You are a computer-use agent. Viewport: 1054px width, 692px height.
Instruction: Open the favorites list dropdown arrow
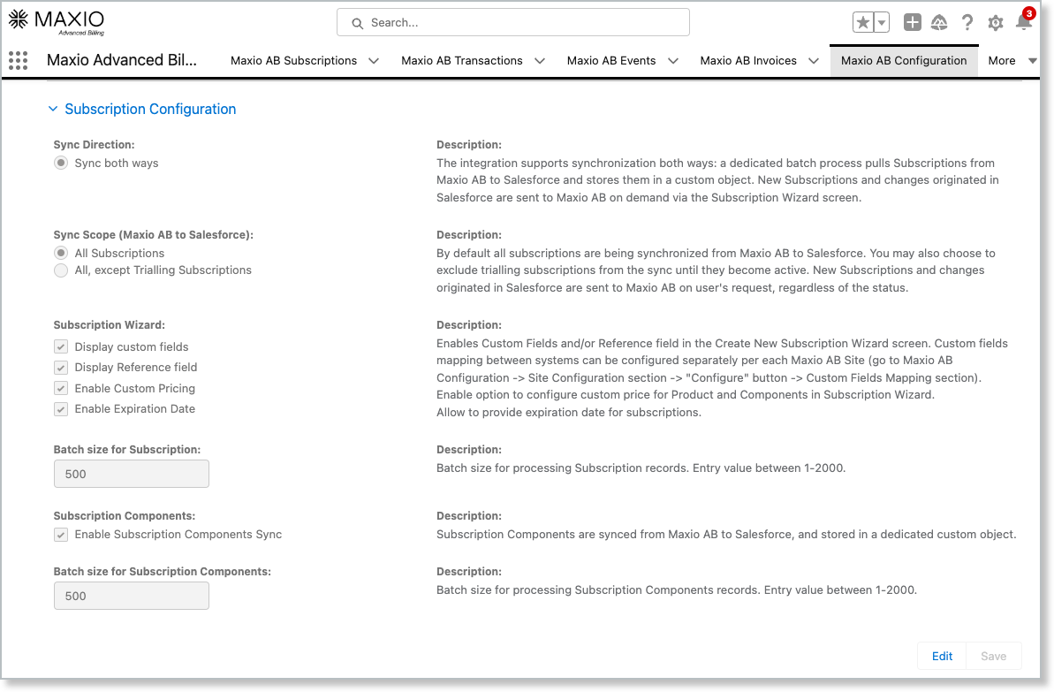point(881,23)
